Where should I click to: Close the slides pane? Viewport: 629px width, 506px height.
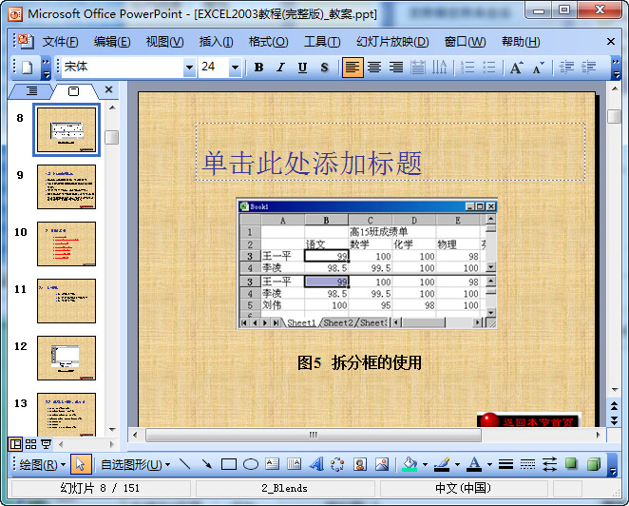point(108,90)
